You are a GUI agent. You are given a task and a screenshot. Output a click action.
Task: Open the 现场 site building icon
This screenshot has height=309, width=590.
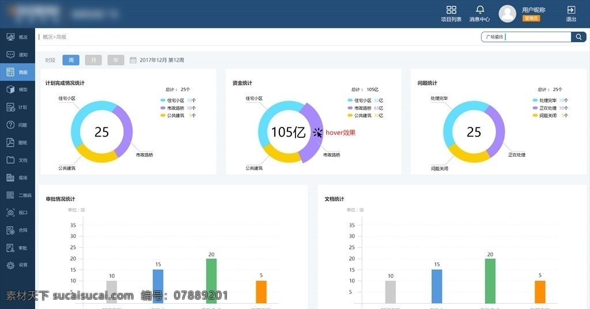pos(10,177)
